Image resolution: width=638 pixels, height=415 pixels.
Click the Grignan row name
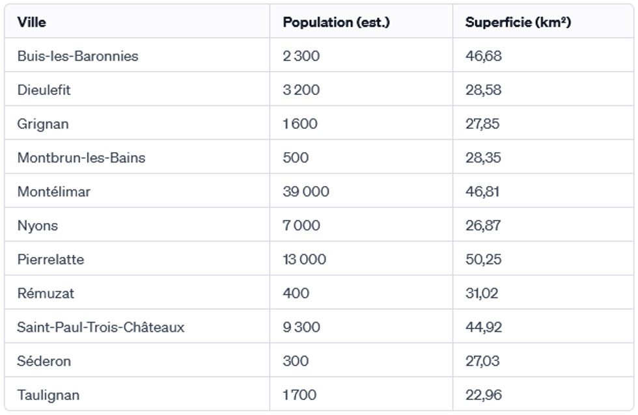coord(43,124)
